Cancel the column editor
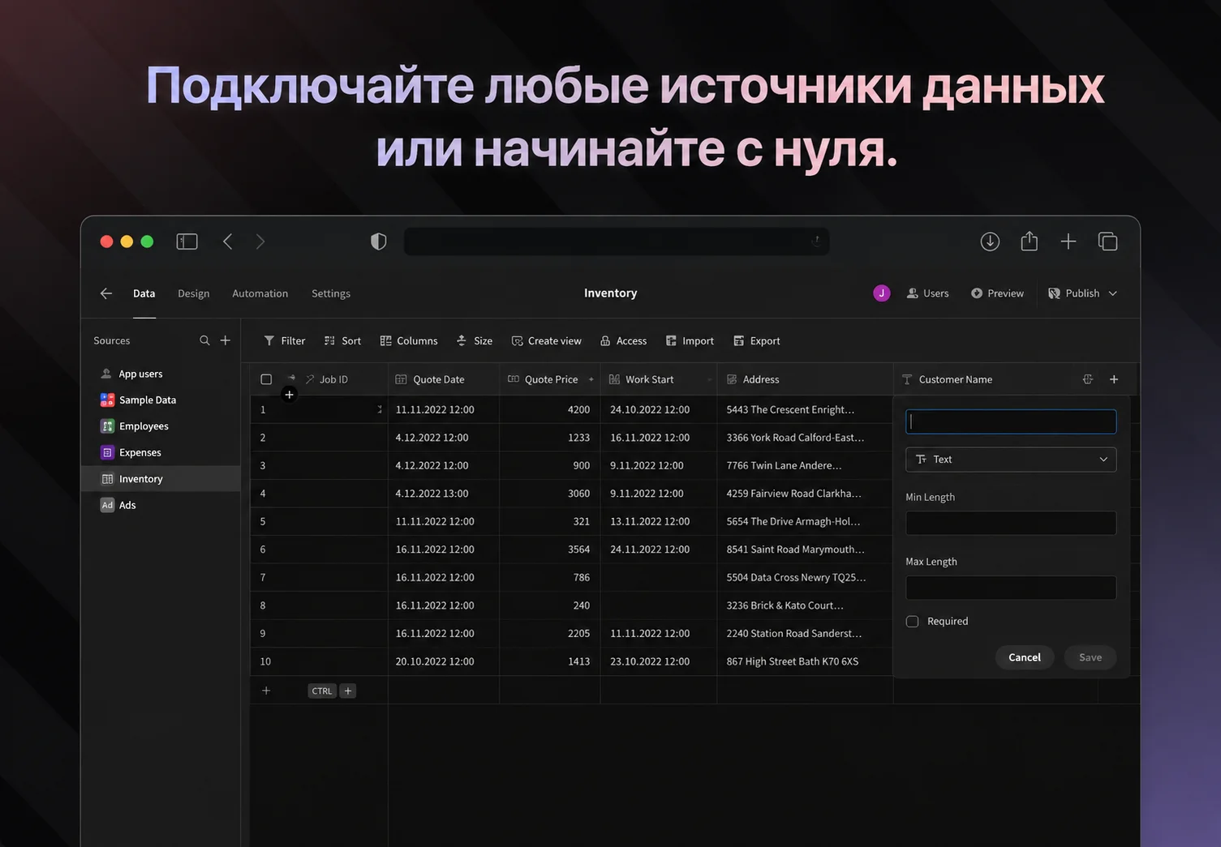Screen dimensions: 1221x847 tap(1025, 657)
